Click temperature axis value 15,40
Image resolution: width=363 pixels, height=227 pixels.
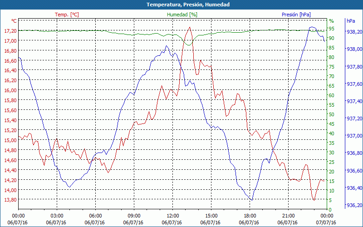click(10, 120)
